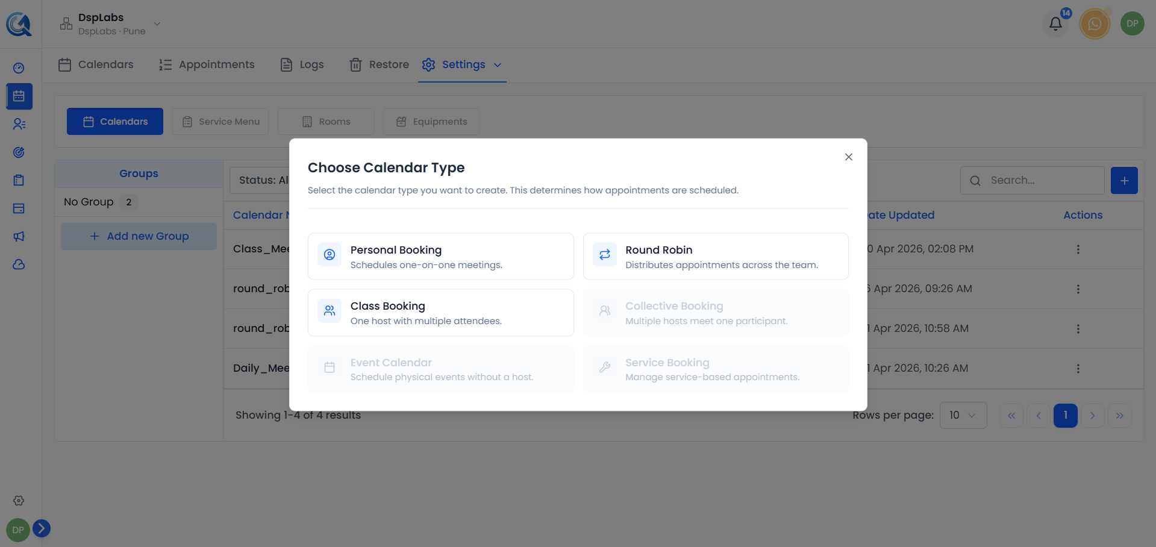Go to next page of results

point(1093,416)
